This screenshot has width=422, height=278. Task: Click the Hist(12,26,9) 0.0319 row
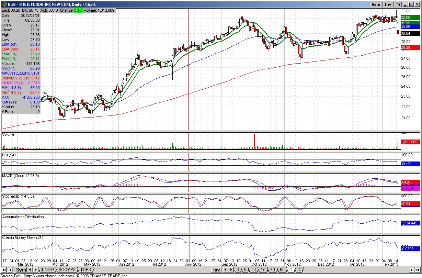point(21,83)
